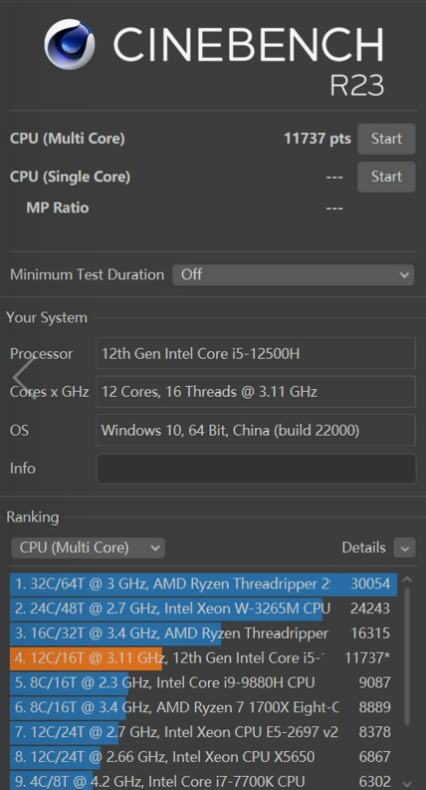Select the Intel Core i7-7700K ranking row
This screenshot has width=426, height=790.
click(x=203, y=781)
